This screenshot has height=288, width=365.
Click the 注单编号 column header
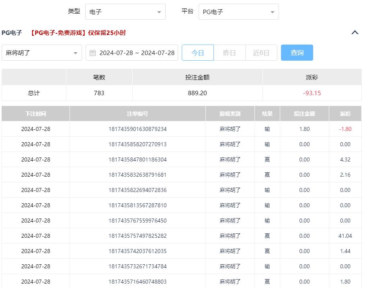click(137, 114)
